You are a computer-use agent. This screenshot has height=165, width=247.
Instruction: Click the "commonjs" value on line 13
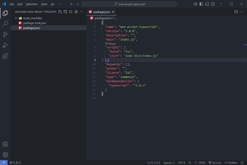[127, 77]
